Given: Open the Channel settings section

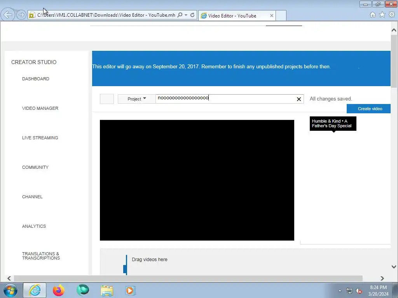Looking at the screenshot, I should pyautogui.click(x=32, y=197).
